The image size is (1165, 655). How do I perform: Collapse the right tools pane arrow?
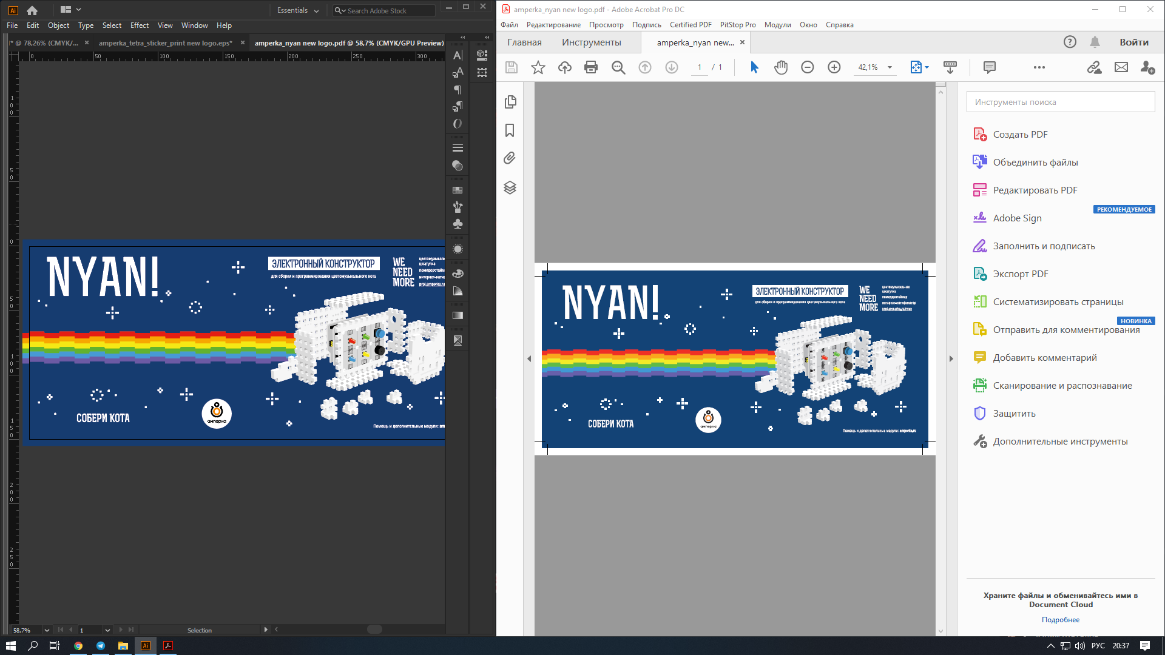(x=951, y=359)
